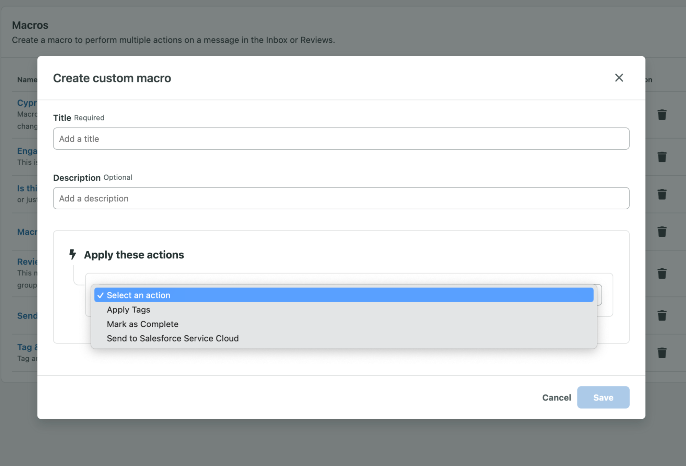Click the Cancel button
This screenshot has width=686, height=466.
click(556, 397)
